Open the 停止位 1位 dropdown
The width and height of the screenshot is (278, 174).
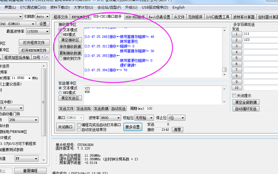(x=176, y=118)
